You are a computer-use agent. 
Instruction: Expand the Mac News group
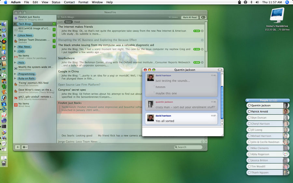(15, 46)
